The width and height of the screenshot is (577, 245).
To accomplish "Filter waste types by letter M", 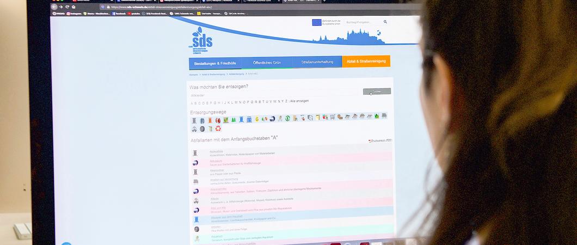I will 236,102.
